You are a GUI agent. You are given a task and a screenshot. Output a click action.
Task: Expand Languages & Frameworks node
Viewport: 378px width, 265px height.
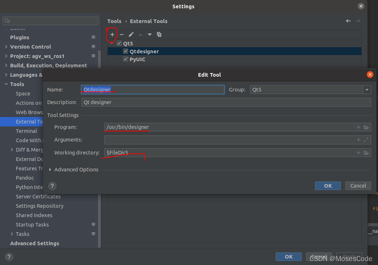click(x=6, y=75)
